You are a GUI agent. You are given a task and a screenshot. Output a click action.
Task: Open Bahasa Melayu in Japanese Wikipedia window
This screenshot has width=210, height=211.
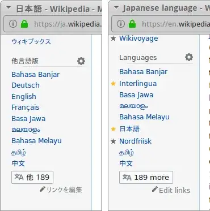pos(36,141)
